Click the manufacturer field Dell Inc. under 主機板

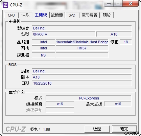[81, 28]
